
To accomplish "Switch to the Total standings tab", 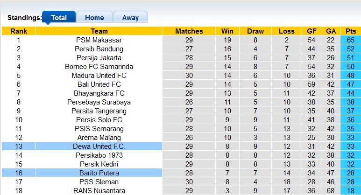I will click(x=58, y=18).
